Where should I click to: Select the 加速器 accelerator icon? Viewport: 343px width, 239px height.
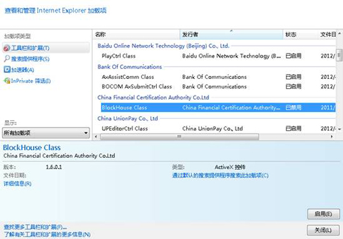[x=7, y=69]
